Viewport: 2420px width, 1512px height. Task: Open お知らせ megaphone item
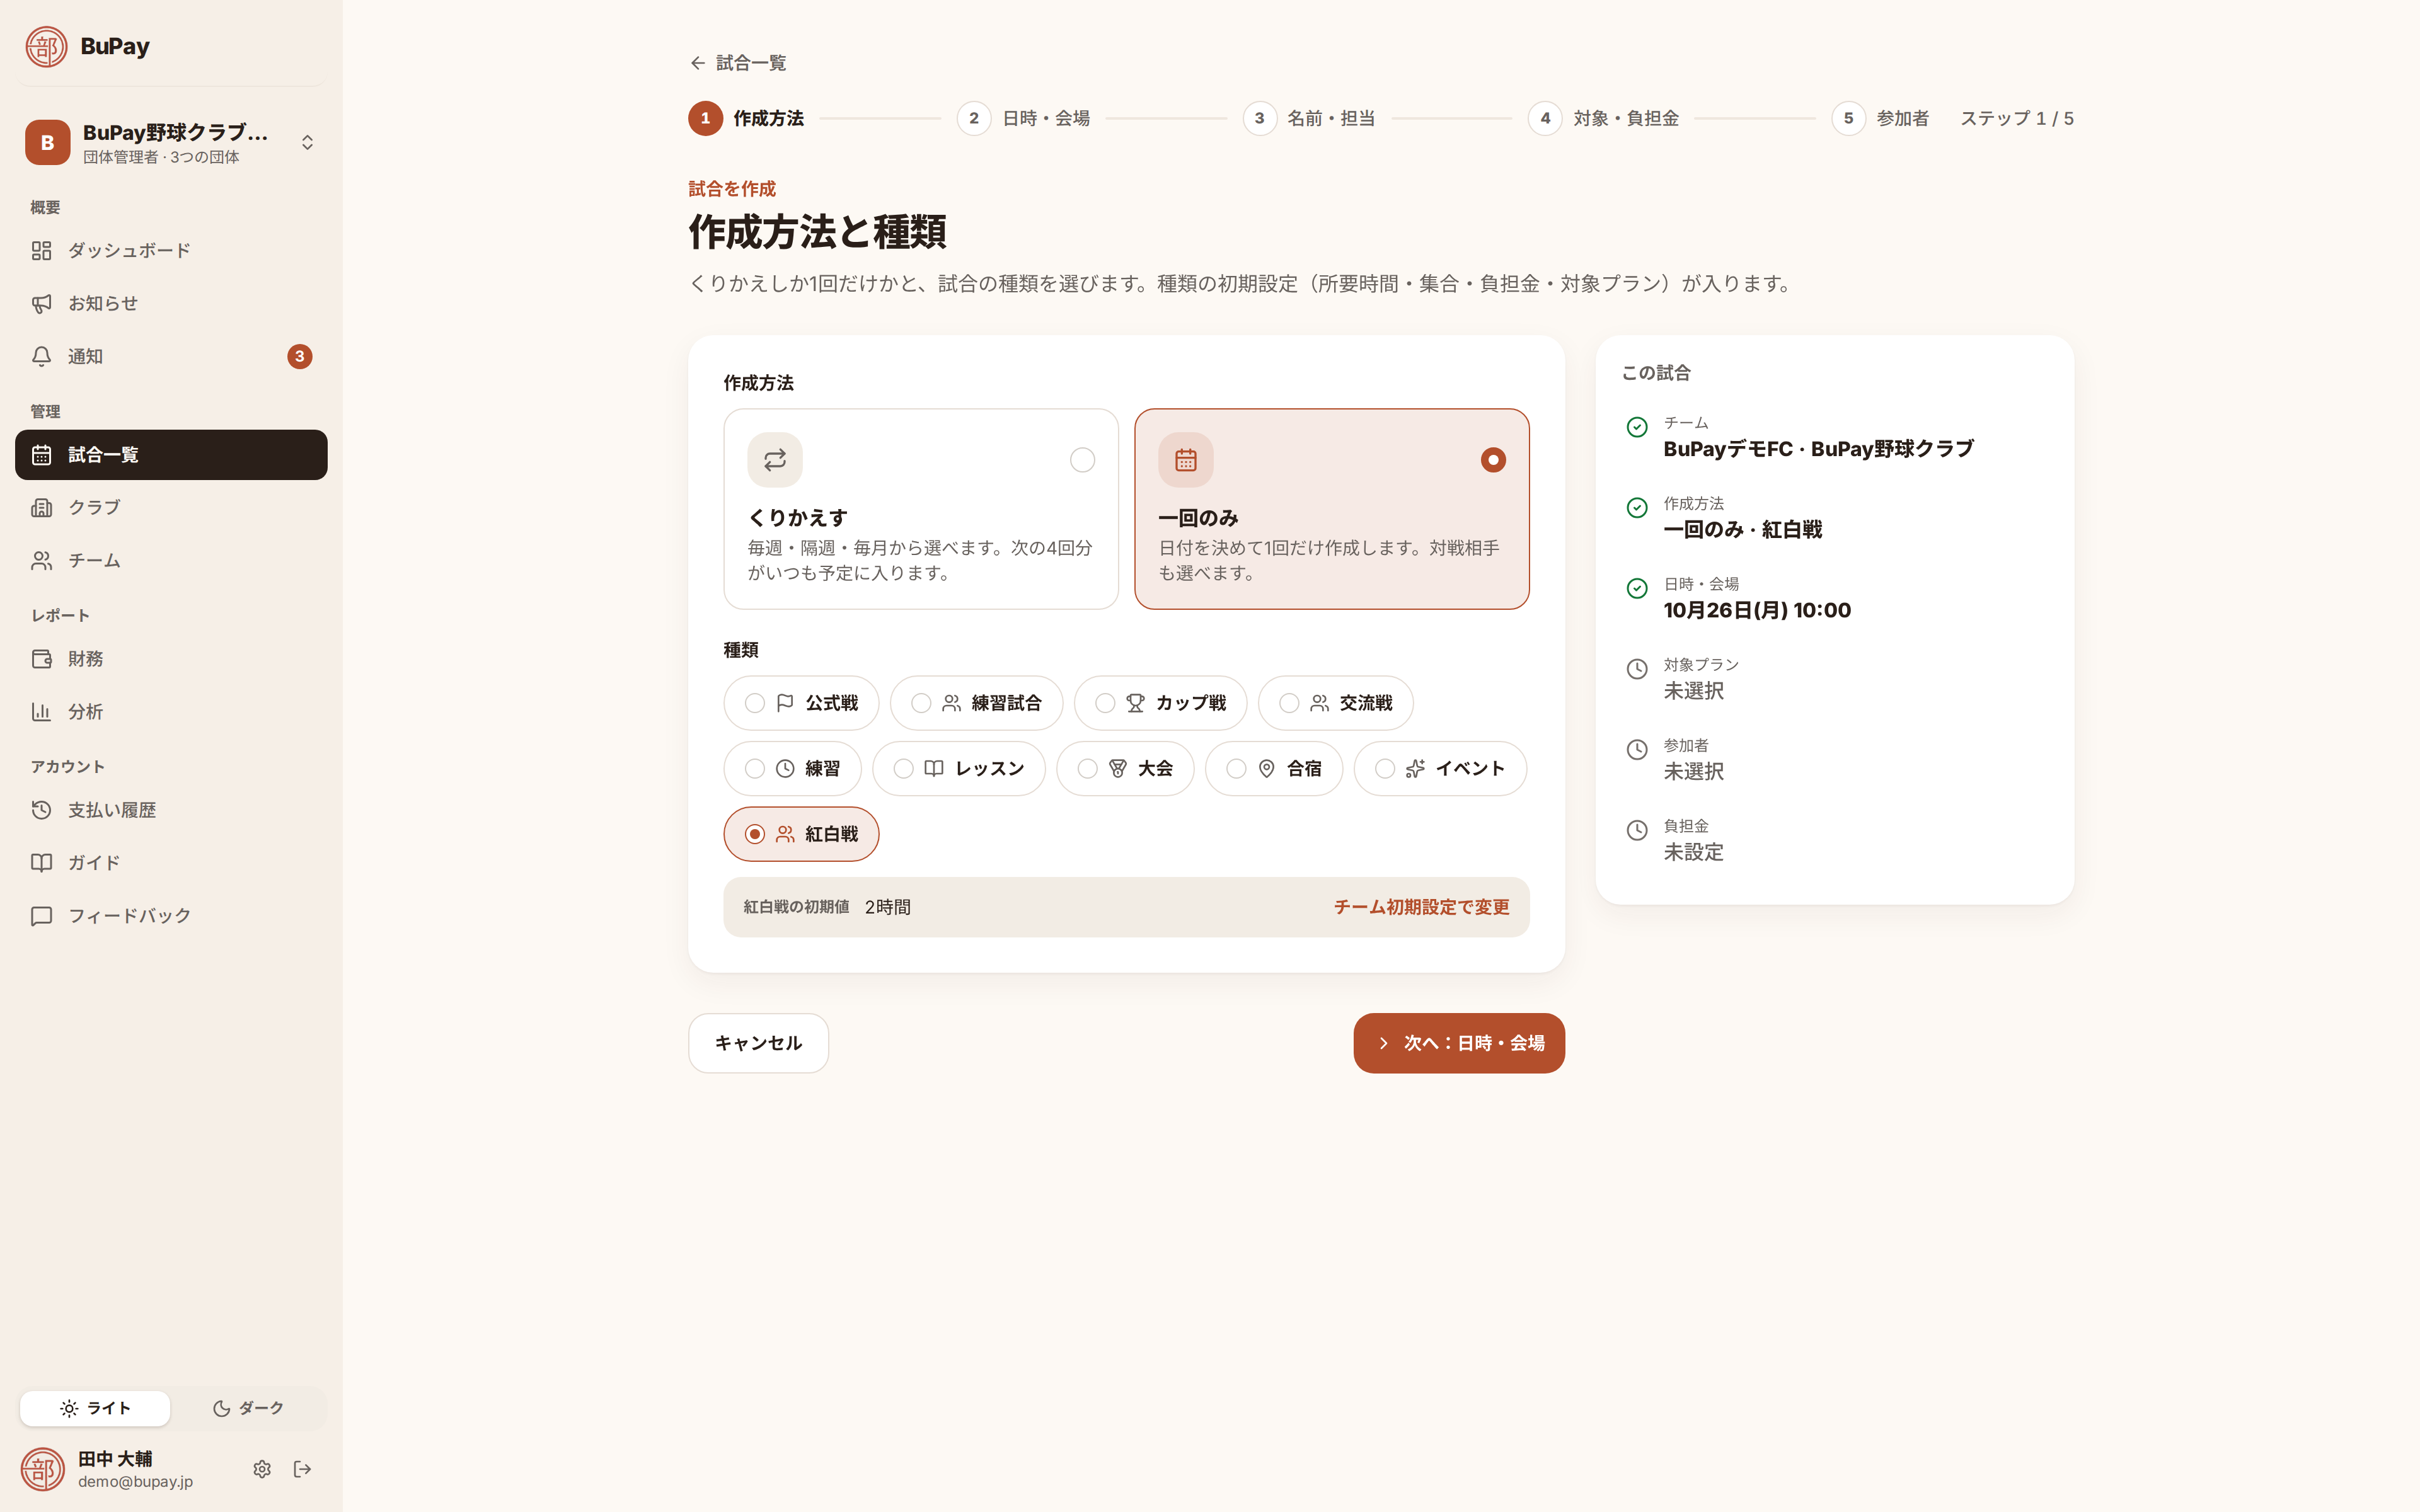point(171,303)
